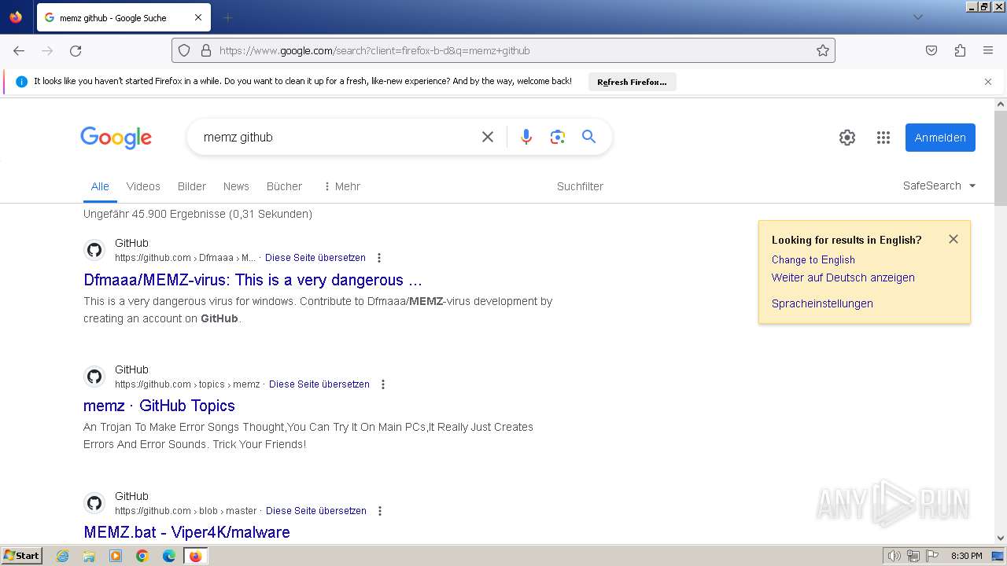Open a new tab with the plus button
Screen dimensions: 1007x566
coord(228,17)
